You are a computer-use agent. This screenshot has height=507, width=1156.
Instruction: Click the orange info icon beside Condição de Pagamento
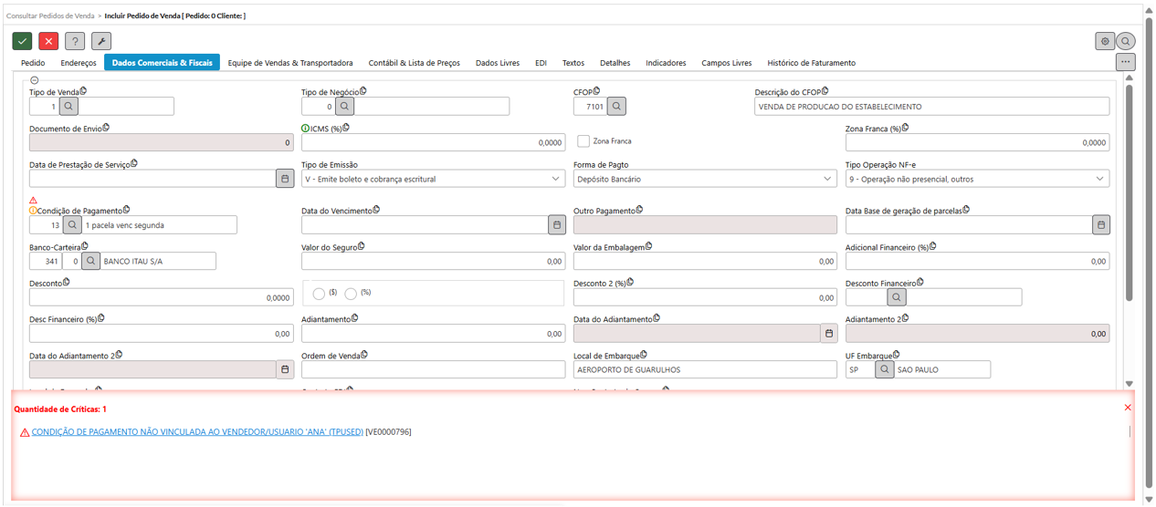(33, 211)
